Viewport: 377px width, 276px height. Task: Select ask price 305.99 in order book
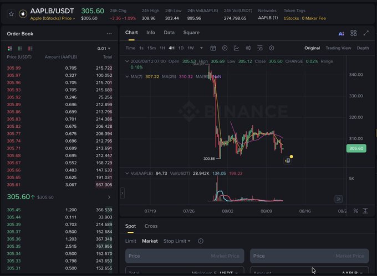click(14, 68)
